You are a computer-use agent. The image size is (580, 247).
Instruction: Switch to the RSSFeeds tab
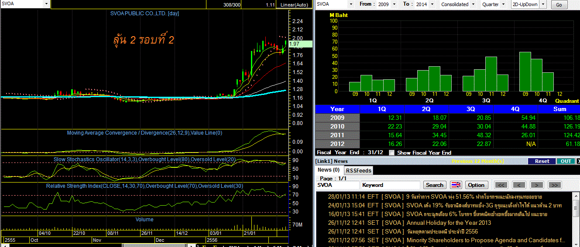[x=358, y=170]
